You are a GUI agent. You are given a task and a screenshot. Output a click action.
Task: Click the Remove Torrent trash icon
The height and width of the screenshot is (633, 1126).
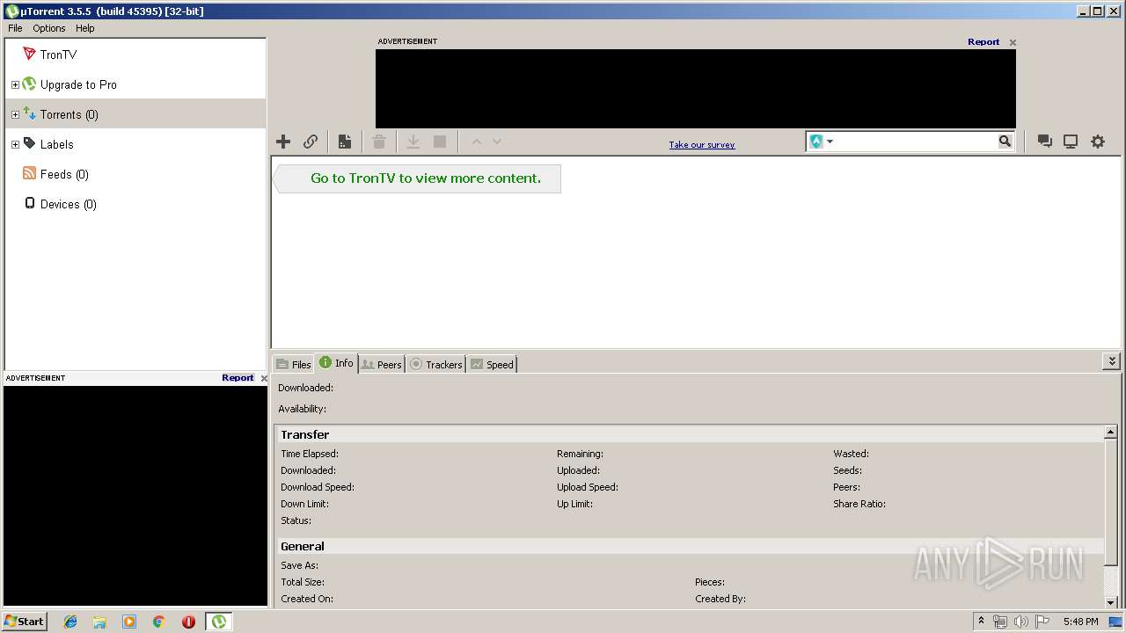[379, 142]
